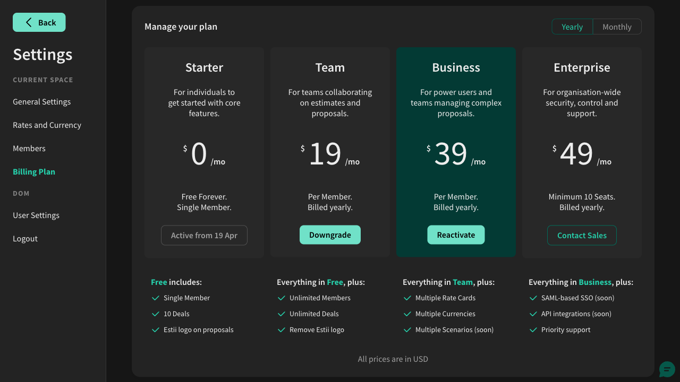680x382 pixels.
Task: Click the checkmark beside Single Member
Action: pyautogui.click(x=156, y=298)
